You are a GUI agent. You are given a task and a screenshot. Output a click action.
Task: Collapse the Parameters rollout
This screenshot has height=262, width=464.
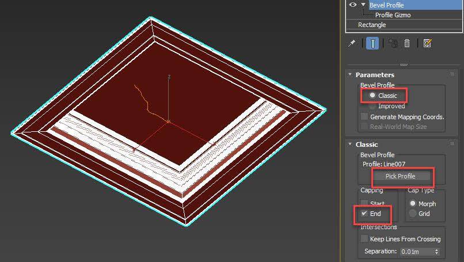(x=350, y=75)
